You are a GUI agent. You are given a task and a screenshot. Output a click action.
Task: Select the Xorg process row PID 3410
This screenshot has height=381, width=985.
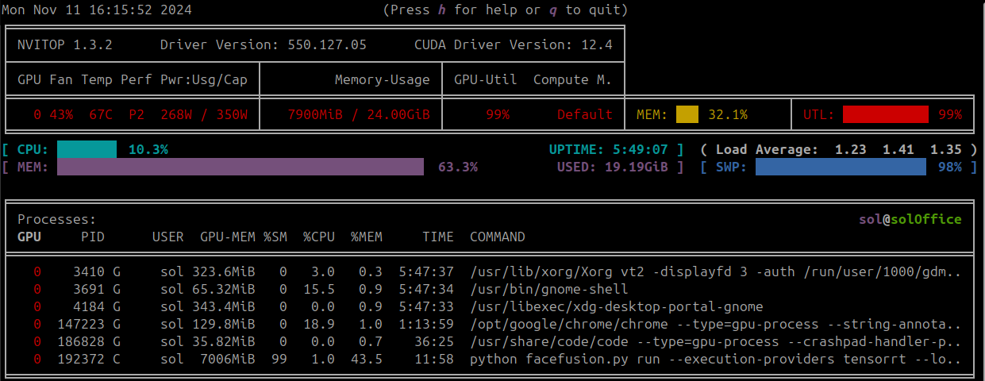tap(490, 272)
